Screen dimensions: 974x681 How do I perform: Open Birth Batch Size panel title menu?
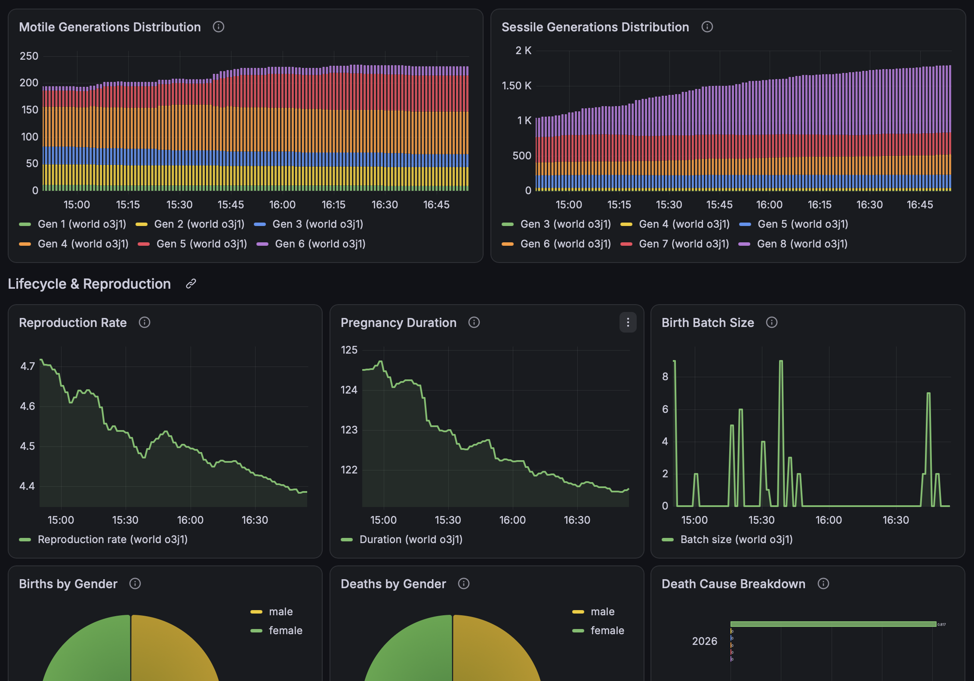[708, 323]
